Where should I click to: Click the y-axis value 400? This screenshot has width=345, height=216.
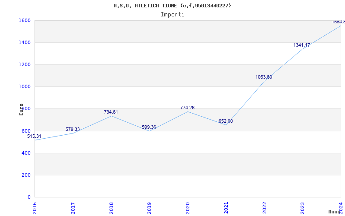tap(26, 153)
